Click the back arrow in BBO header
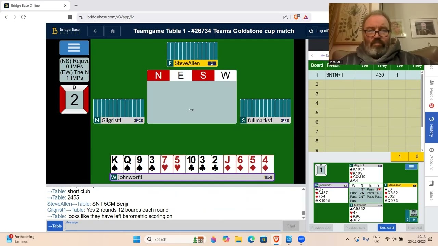The height and width of the screenshot is (246, 438). (95, 31)
